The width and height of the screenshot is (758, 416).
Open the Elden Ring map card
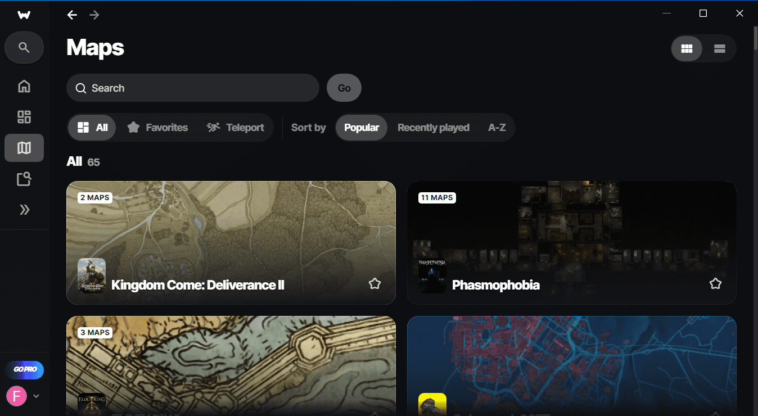[x=231, y=366]
